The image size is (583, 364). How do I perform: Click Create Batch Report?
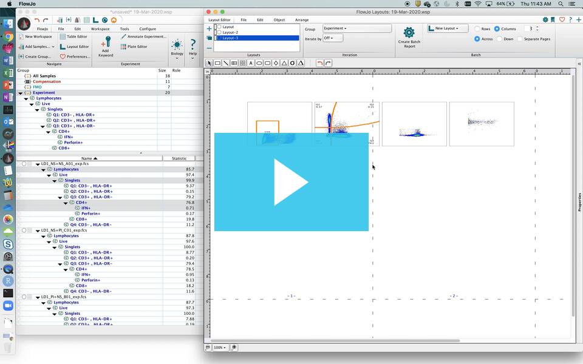(x=409, y=37)
